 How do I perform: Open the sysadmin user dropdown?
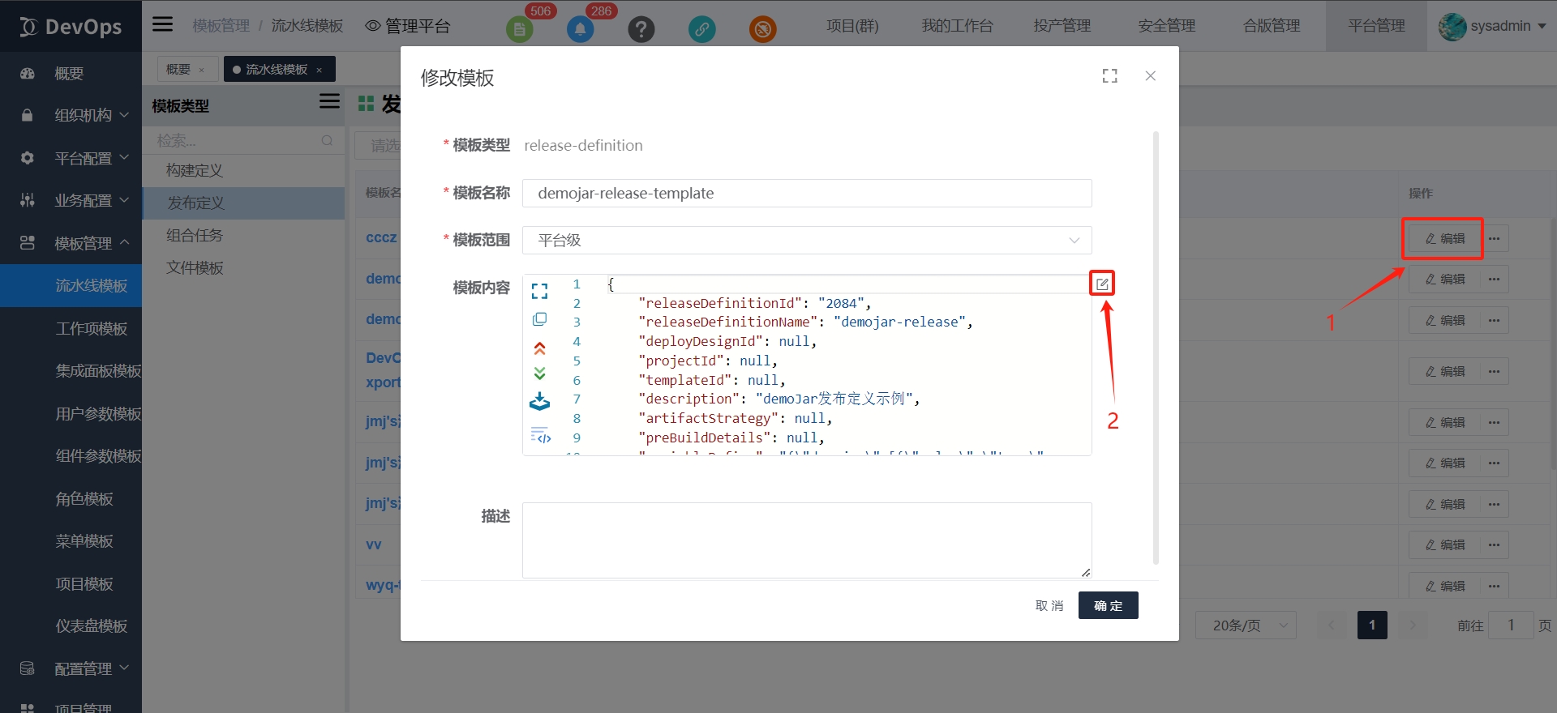pos(1492,26)
